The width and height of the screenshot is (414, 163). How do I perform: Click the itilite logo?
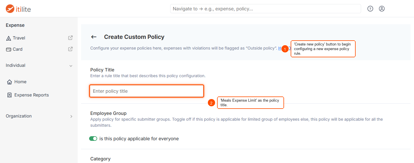[18, 9]
